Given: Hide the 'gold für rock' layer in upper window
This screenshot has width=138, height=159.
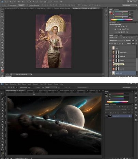Looking at the screenshot, I should (110, 73).
